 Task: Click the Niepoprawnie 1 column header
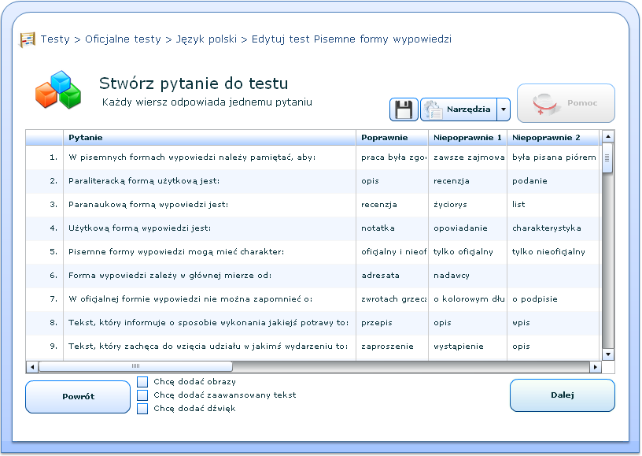point(467,138)
